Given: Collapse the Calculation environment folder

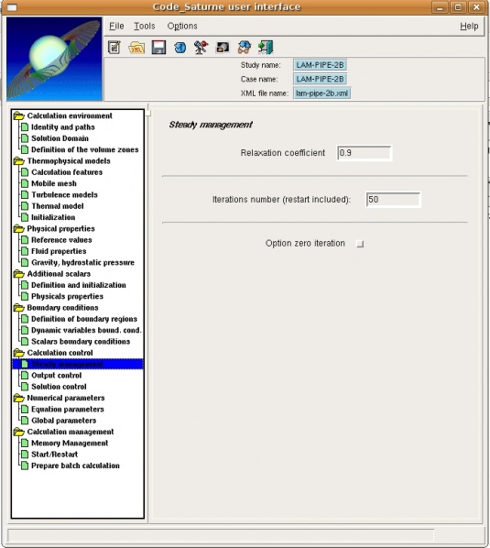Looking at the screenshot, I should click(19, 115).
